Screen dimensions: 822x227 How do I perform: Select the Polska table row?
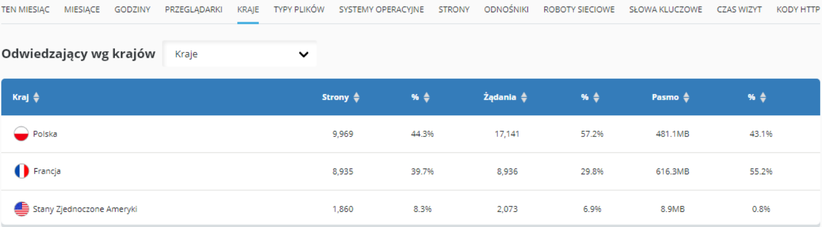(410, 134)
